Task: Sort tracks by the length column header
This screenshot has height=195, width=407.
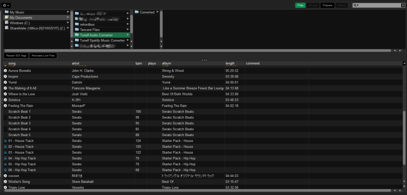Action: (235, 63)
